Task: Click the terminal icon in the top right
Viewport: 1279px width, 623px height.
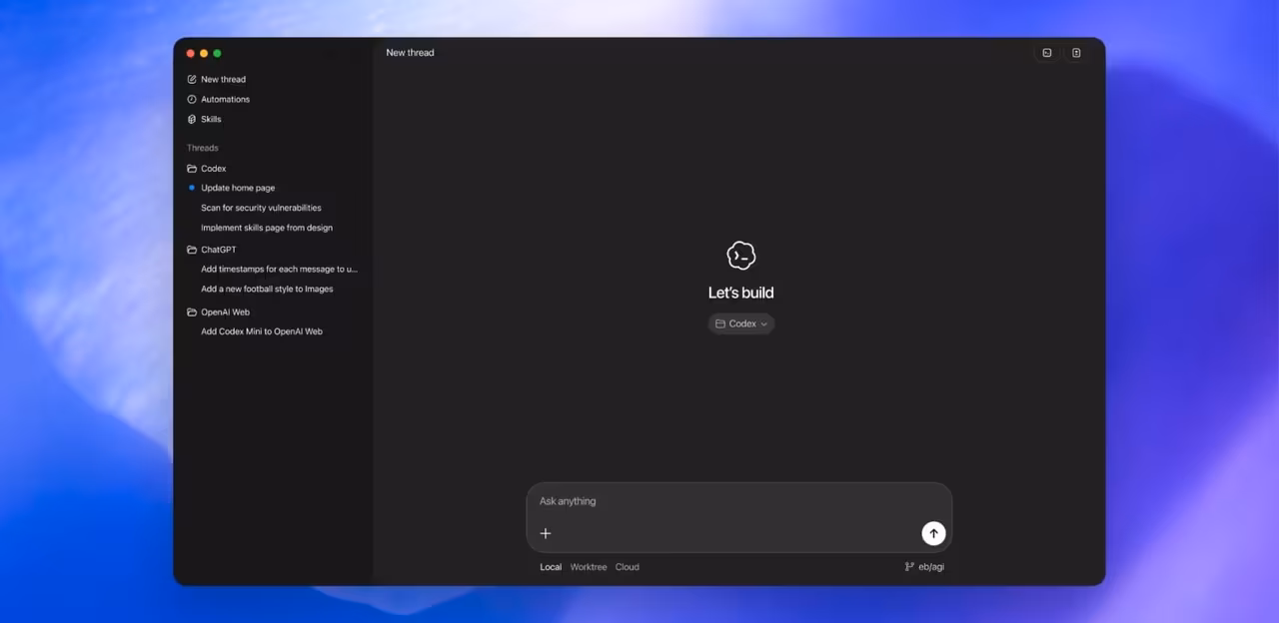Action: pyautogui.click(x=1046, y=53)
